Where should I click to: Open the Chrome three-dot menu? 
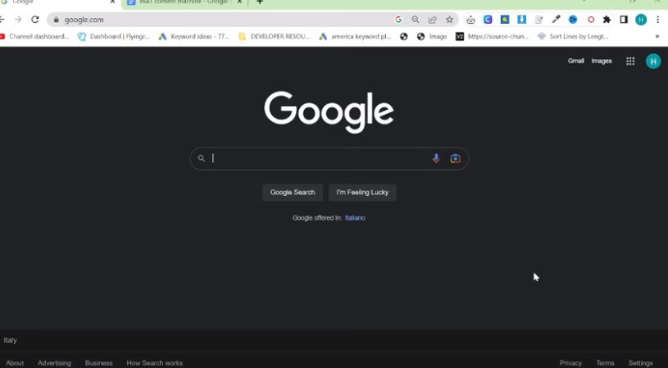click(658, 20)
